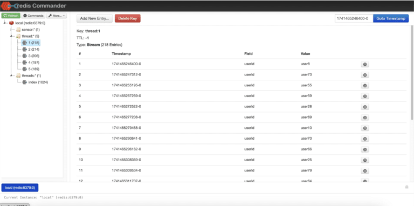Click the key icon for stream 4 (197)
Screen dimensions: 414x206
click(25, 63)
